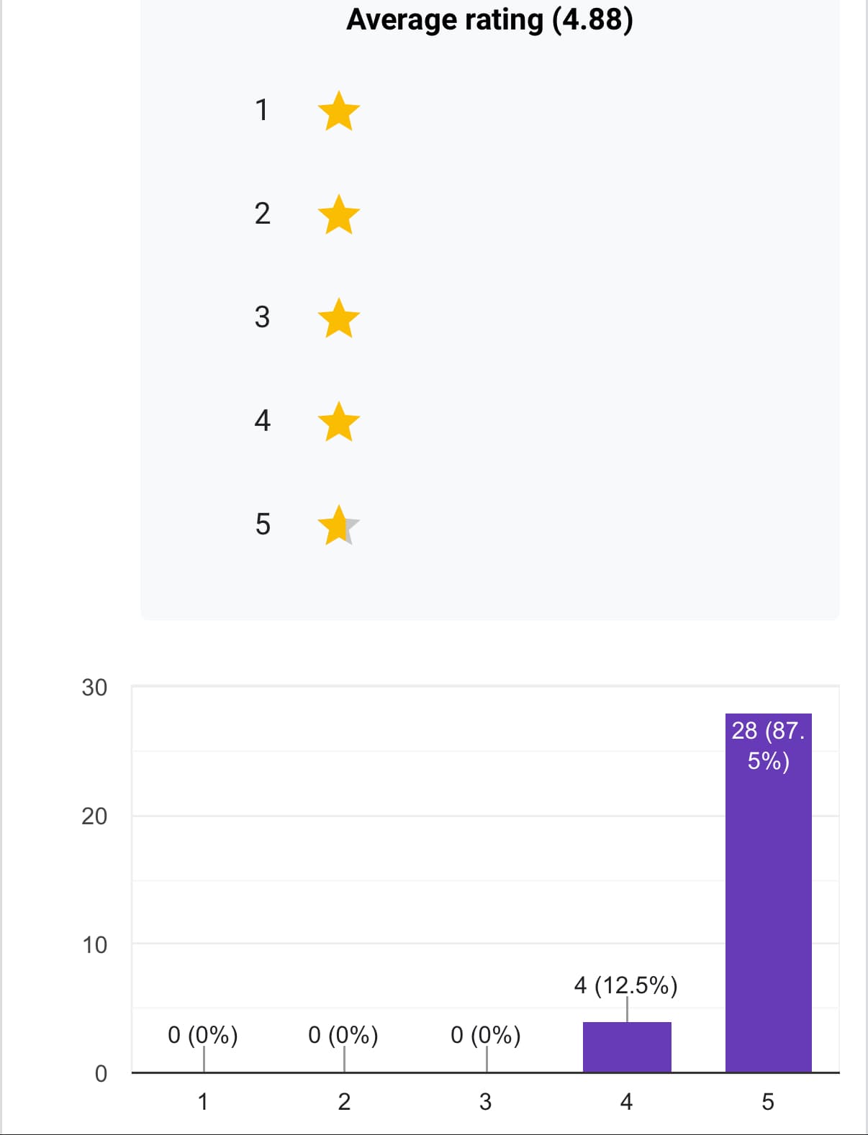Click the x-axis label 1 in chart
The width and height of the screenshot is (868, 1135).
(x=203, y=1101)
